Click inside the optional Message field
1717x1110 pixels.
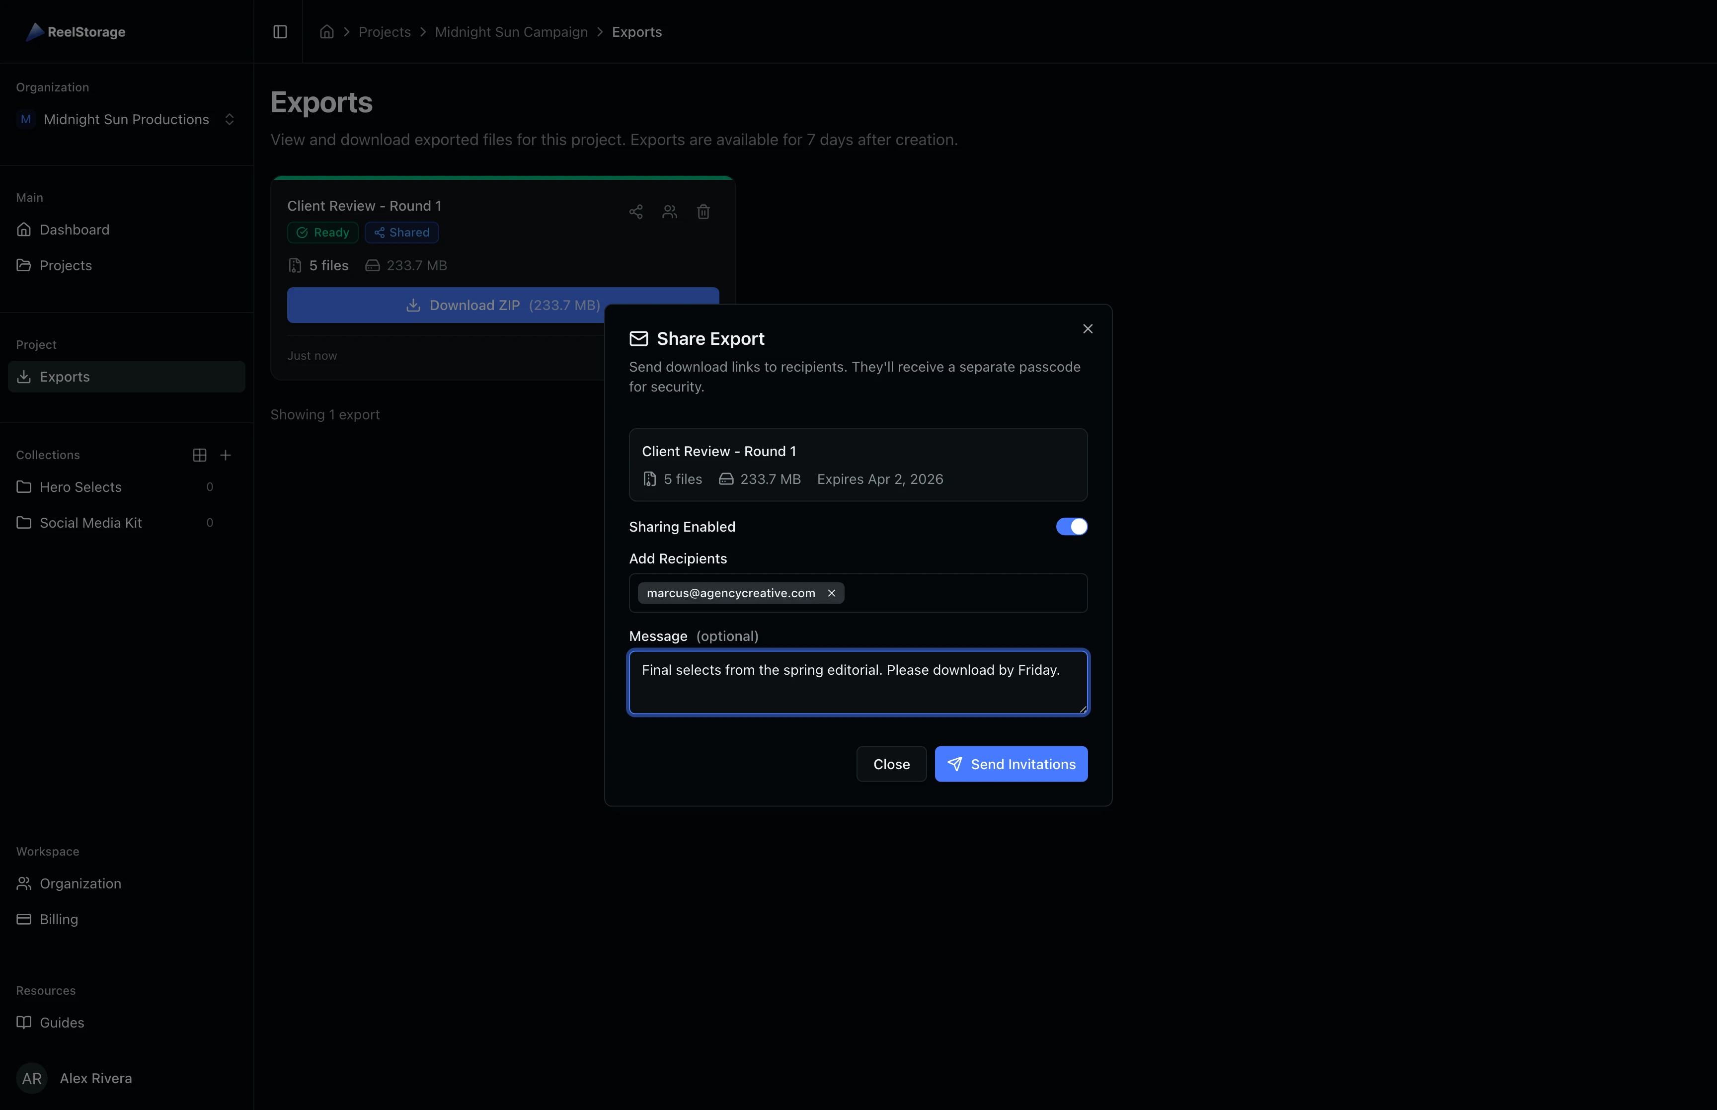pyautogui.click(x=858, y=681)
